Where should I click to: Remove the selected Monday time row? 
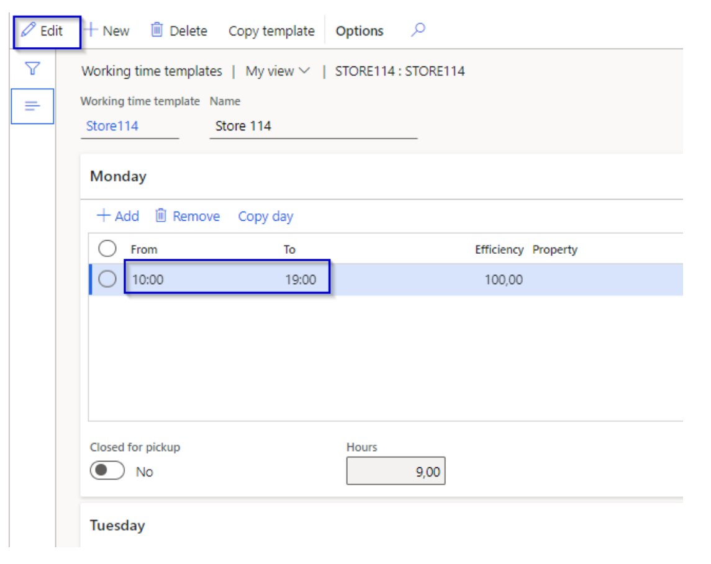pyautogui.click(x=188, y=216)
